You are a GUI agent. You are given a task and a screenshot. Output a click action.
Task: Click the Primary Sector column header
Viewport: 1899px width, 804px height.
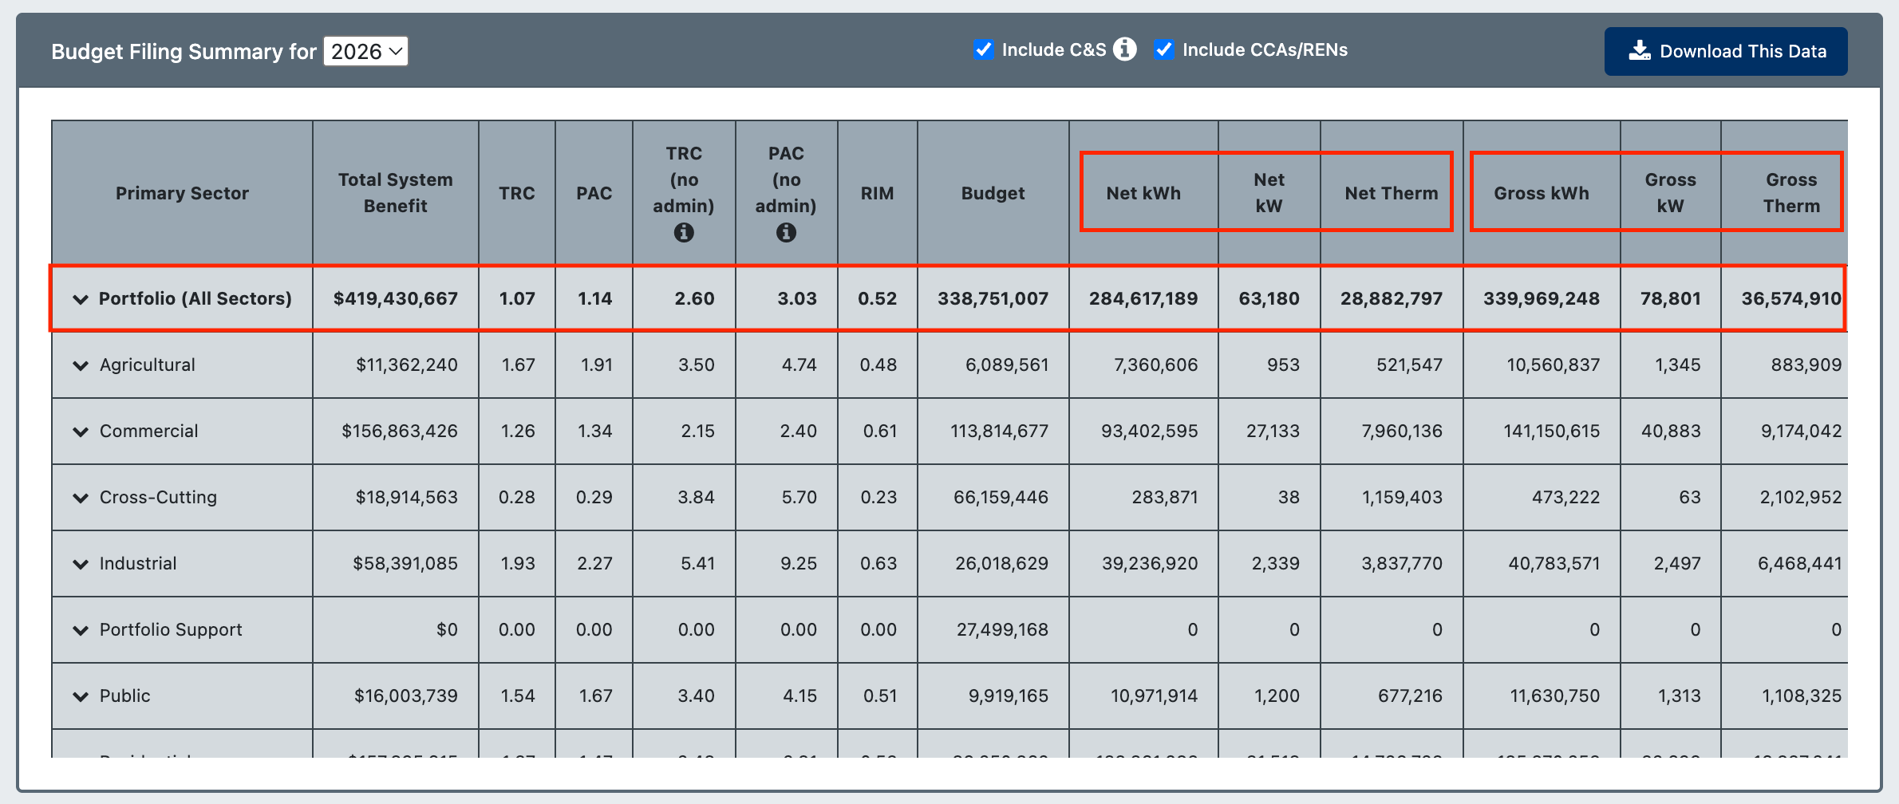[182, 193]
